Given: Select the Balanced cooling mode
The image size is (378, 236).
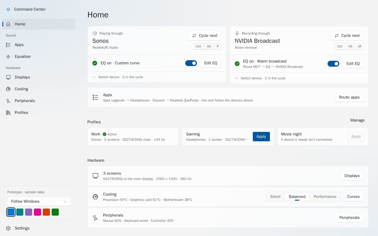Looking at the screenshot, I should [297, 197].
